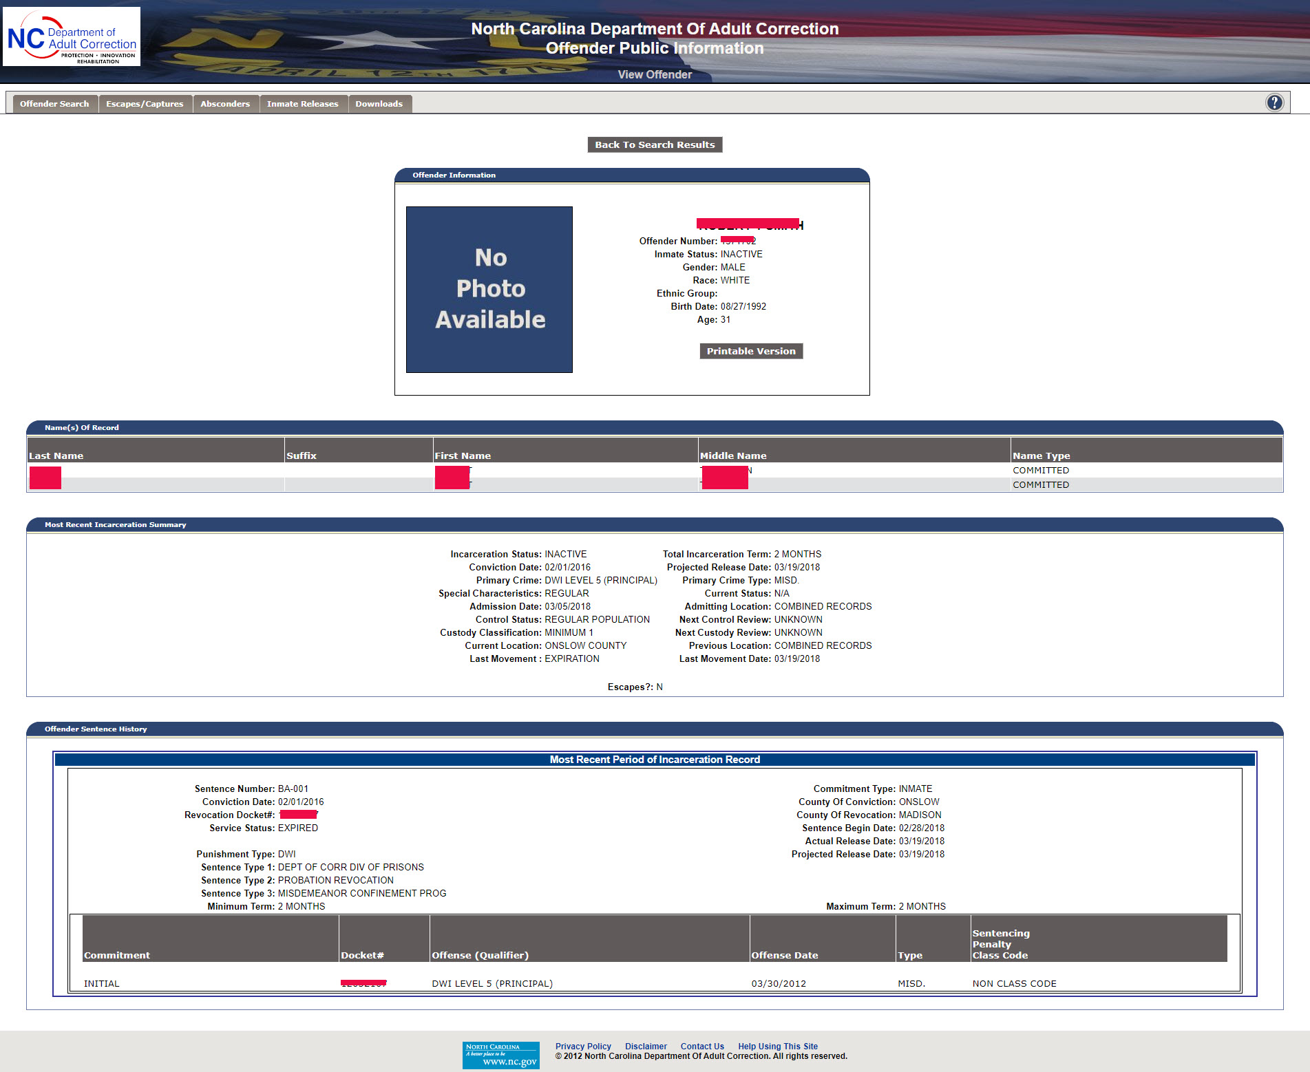Switch to the Absconders tab
This screenshot has width=1310, height=1072.
click(225, 104)
